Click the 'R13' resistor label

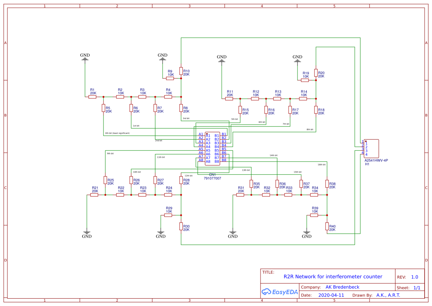click(278, 92)
